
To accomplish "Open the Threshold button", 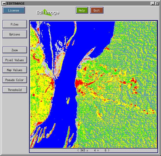I will point(15,90).
